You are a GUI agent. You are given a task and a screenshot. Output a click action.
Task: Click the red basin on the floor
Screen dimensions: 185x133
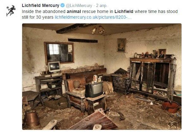click(170, 107)
